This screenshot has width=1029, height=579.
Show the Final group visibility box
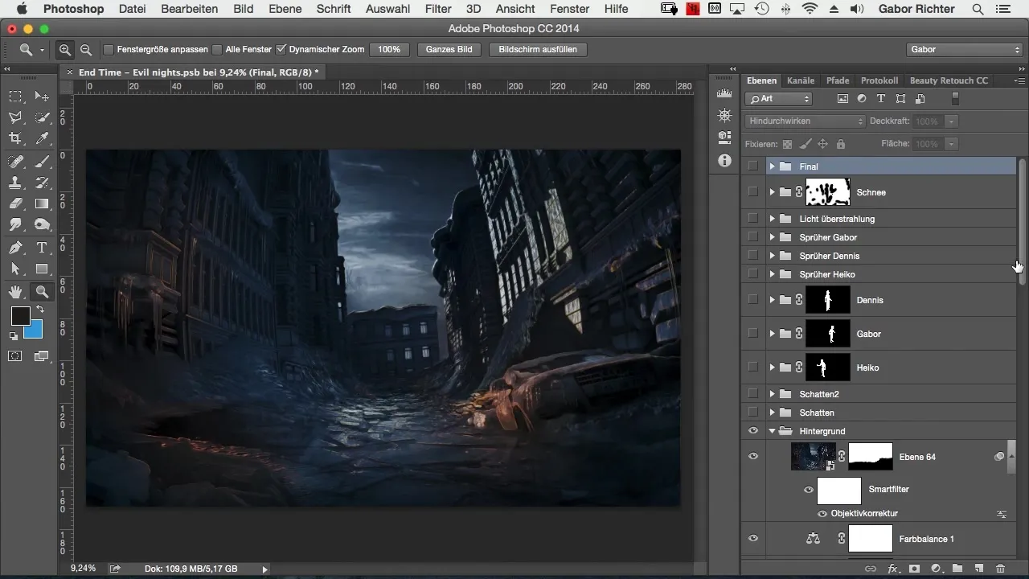click(752, 166)
